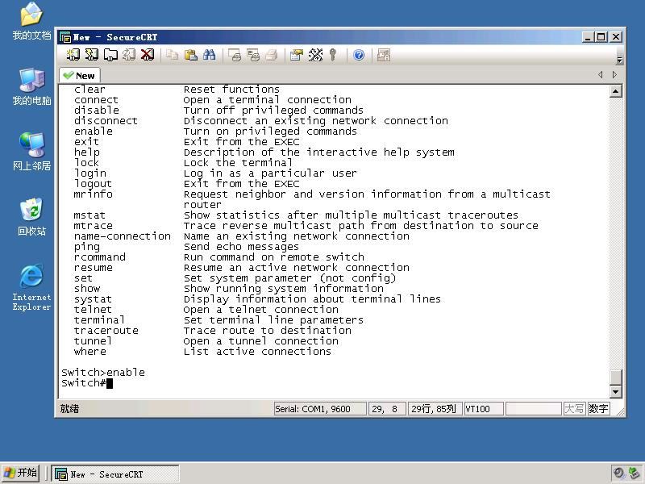
Task: Select the New session tab
Action: [80, 76]
